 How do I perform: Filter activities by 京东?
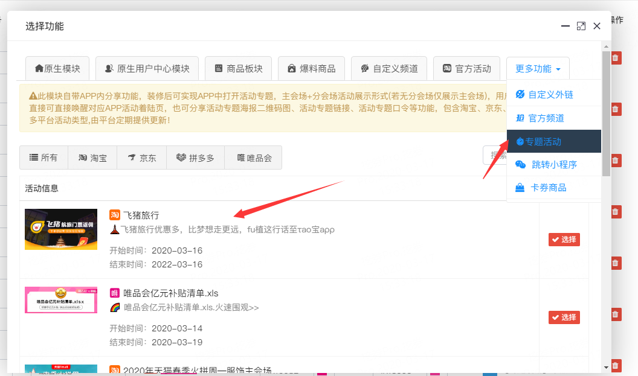[x=141, y=158]
